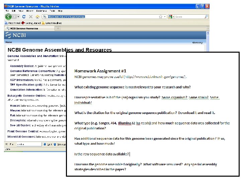Image resolution: width=241 pixels, height=180 pixels.
Task: Click the Homework Assignment #1 heading
Action: point(100,71)
